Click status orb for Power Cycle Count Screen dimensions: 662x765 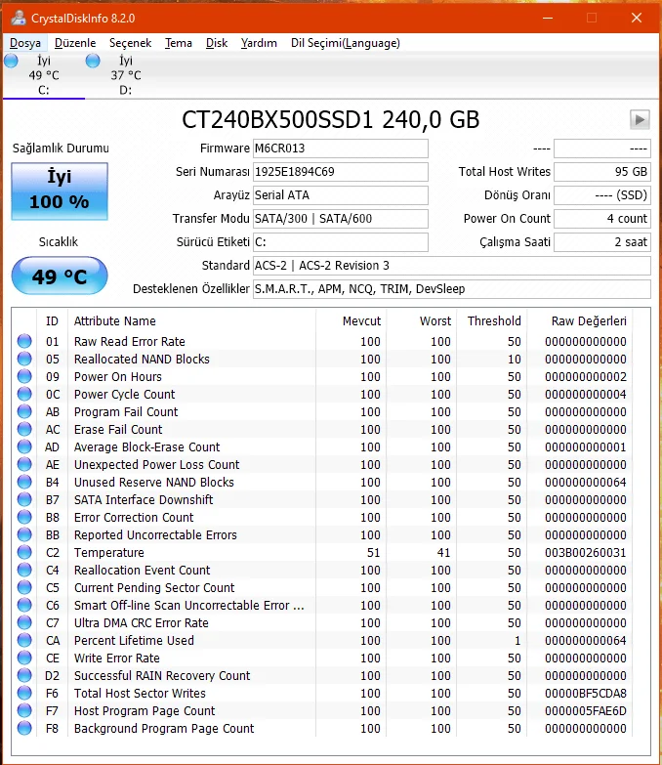click(x=24, y=394)
